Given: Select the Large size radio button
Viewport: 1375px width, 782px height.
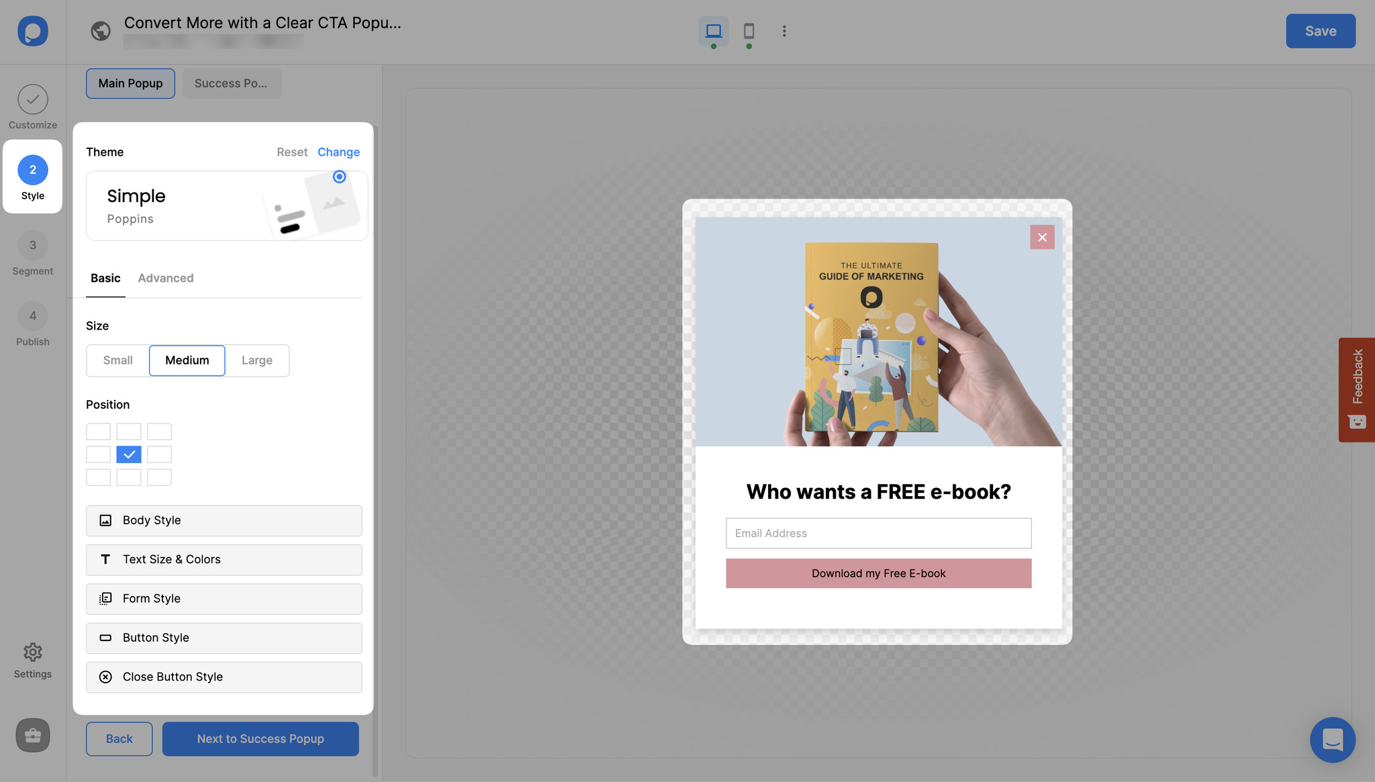Looking at the screenshot, I should (257, 360).
